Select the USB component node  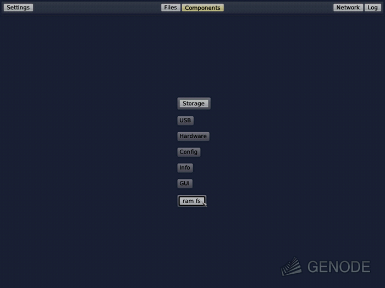185,120
